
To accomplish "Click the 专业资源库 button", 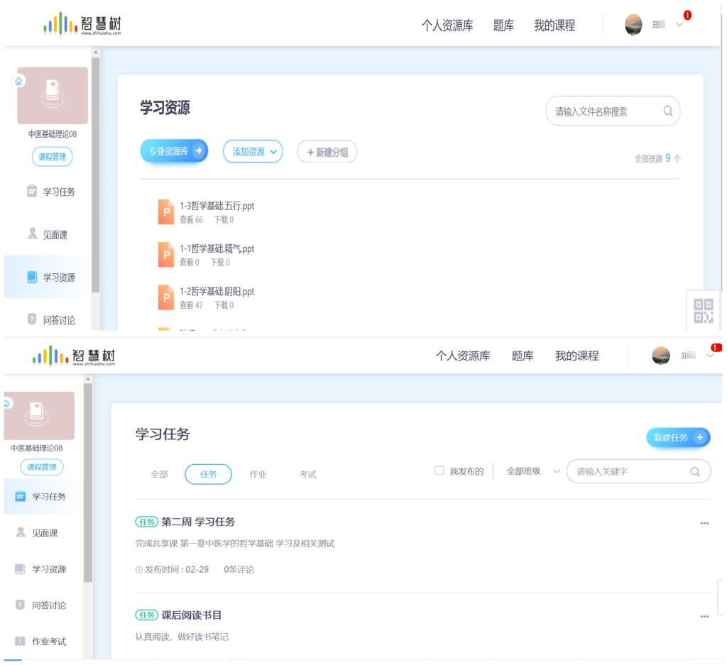I will click(174, 151).
